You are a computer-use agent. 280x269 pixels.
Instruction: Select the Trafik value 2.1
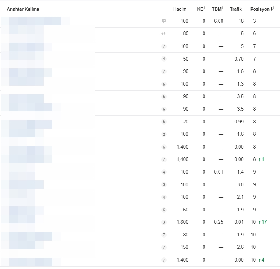click(x=240, y=197)
